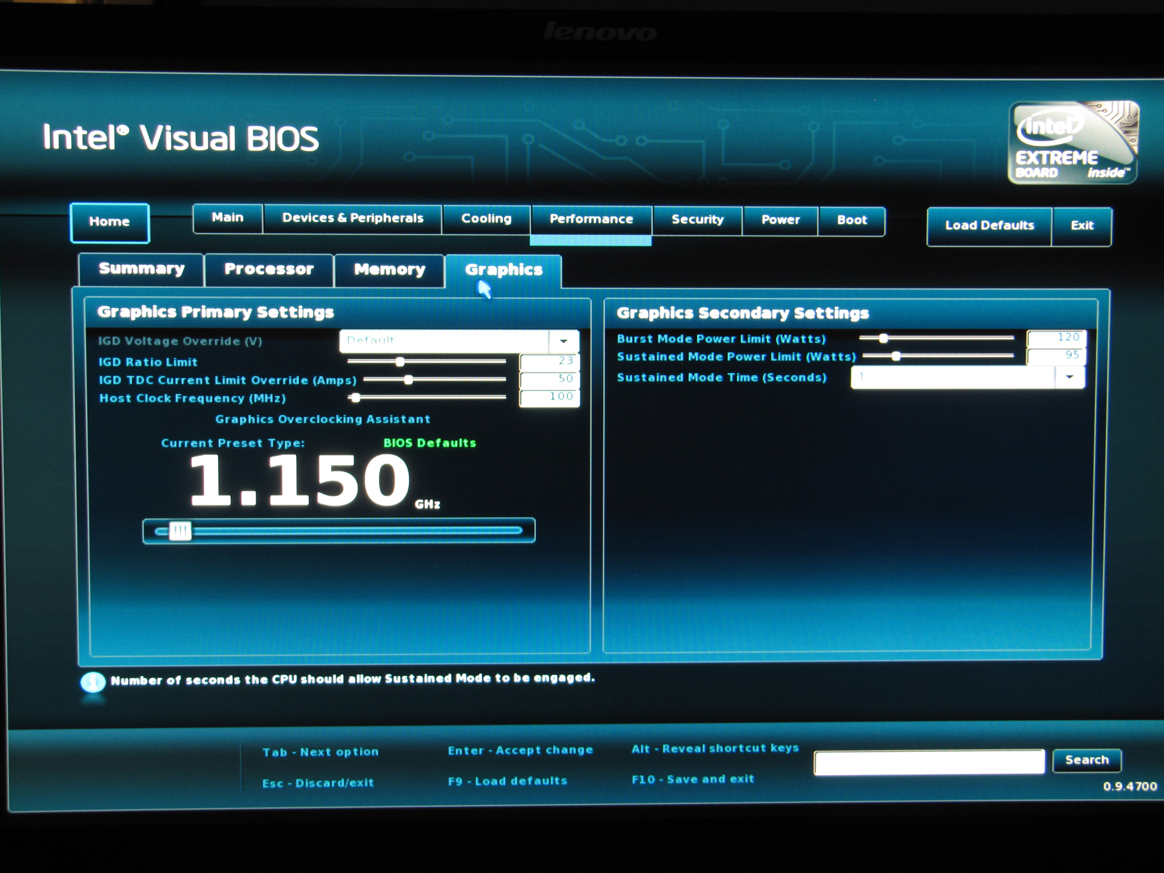Click the info icon beside help text
The width and height of the screenshot is (1164, 873).
click(93, 683)
